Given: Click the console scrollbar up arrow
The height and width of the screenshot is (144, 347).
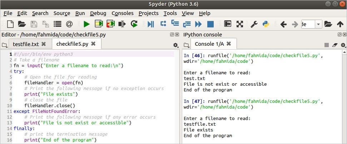Looking at the screenshot, I should [x=344, y=53].
